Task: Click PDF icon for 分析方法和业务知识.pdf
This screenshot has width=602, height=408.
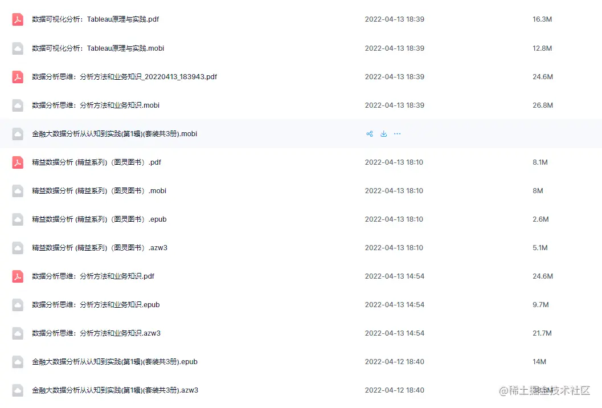Action: [18, 276]
